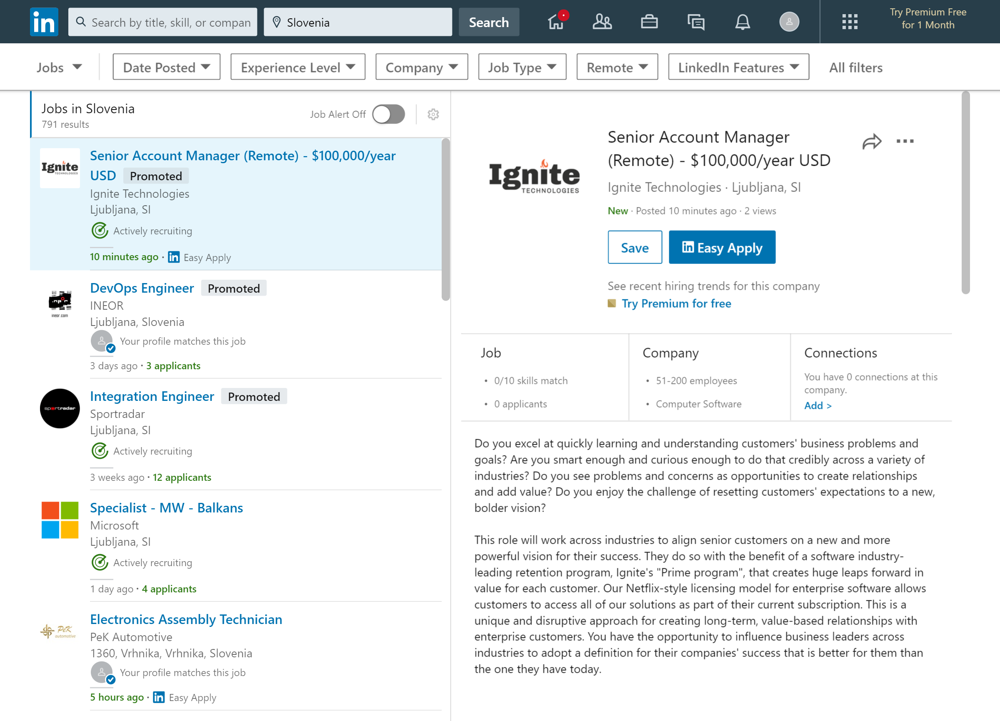Focus the title, skill, or company search field
1000x721 pixels.
click(x=162, y=22)
